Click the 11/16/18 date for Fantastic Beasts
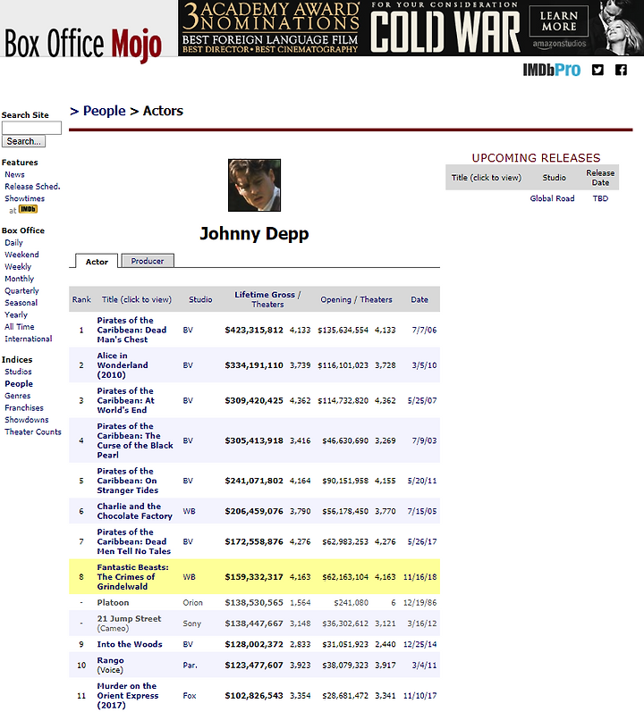 click(419, 577)
